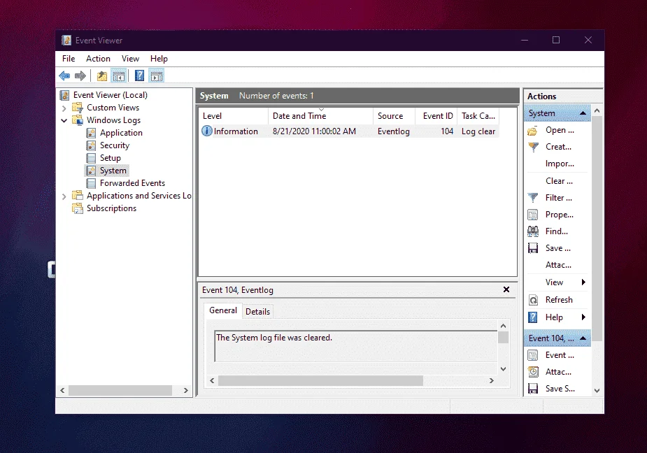This screenshot has height=453, width=647.
Task: Click the Save All Events floppy icon
Action: tap(533, 248)
